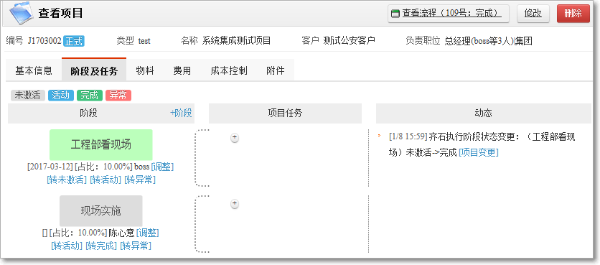The height and width of the screenshot is (265, 600).
Task: Switch to the 成本控制 tab
Action: pos(229,70)
